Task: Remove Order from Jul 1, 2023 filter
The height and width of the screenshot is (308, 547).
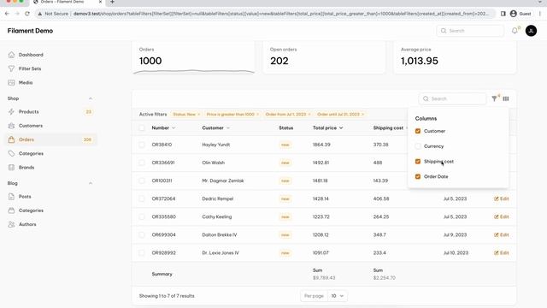Action: (309, 115)
